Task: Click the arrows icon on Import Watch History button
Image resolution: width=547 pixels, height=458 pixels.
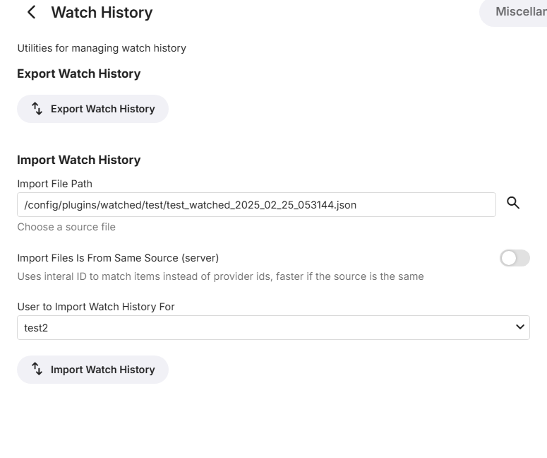Action: (37, 370)
